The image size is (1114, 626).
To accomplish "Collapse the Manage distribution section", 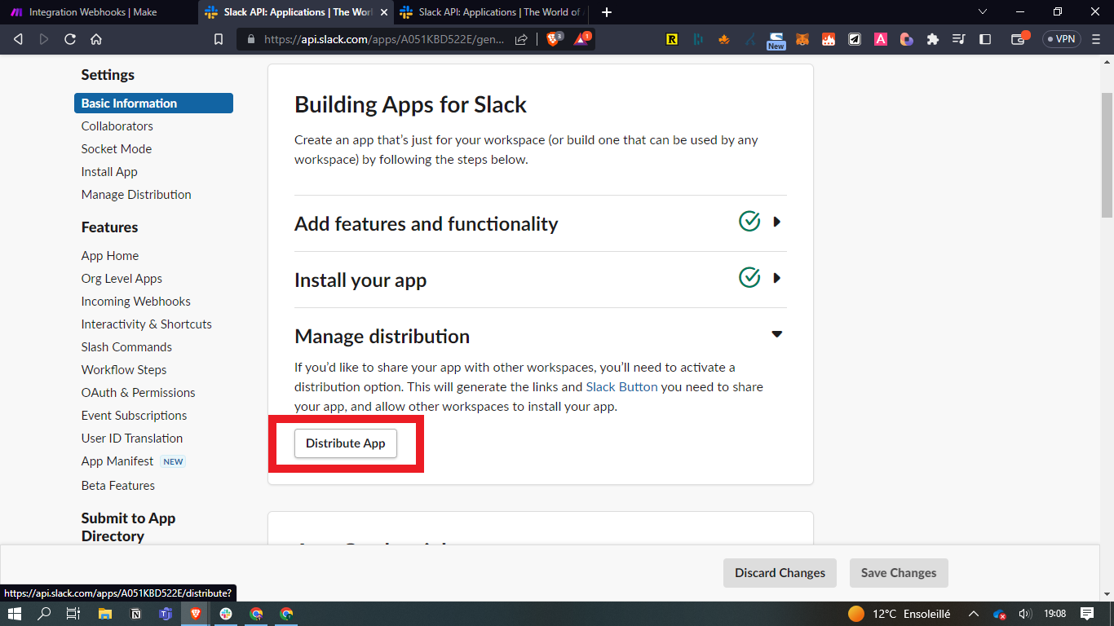I will tap(776, 334).
